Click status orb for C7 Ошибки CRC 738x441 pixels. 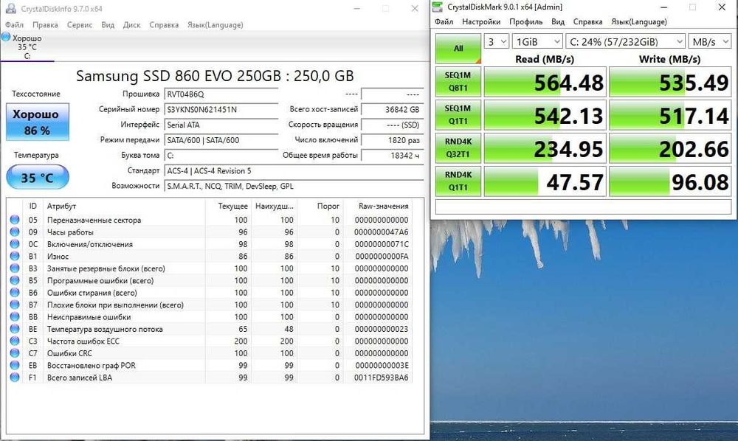pyautogui.click(x=15, y=353)
